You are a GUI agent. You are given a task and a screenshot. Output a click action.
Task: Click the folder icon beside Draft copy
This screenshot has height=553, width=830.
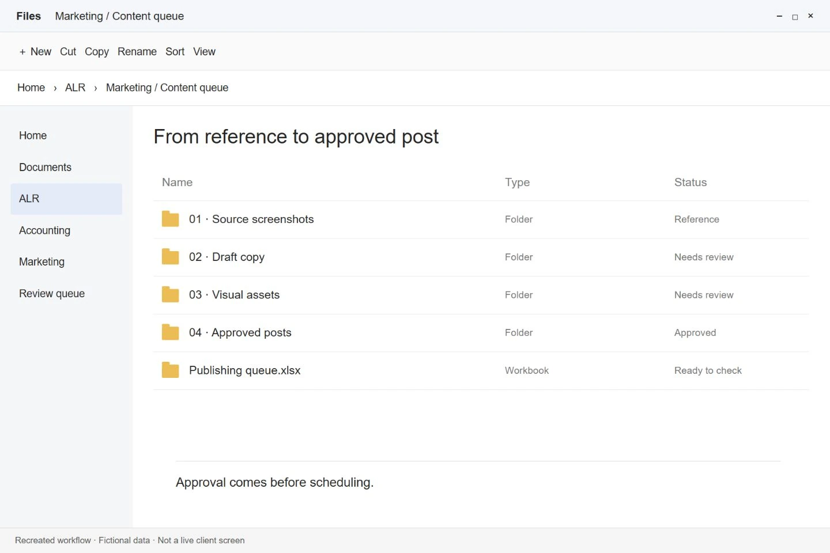click(x=170, y=256)
